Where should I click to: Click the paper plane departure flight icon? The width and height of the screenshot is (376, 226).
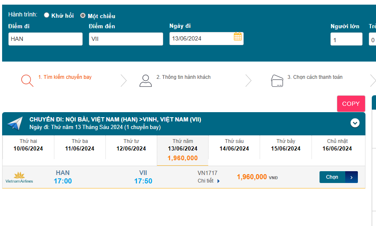15,123
